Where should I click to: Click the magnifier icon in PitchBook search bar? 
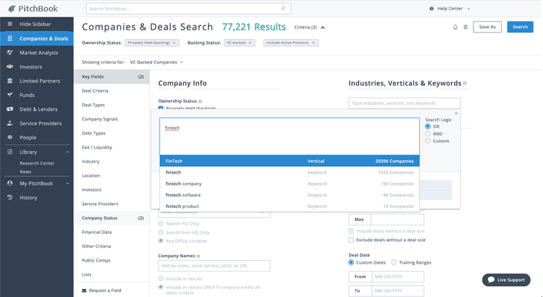[x=284, y=9]
